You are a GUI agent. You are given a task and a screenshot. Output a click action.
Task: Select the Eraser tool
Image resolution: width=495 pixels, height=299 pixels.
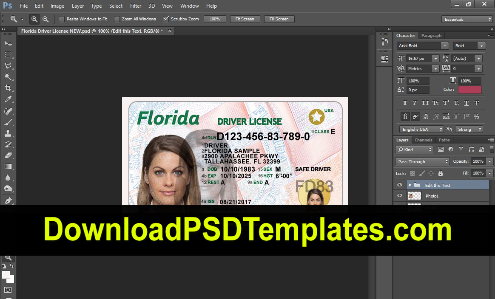[8, 156]
